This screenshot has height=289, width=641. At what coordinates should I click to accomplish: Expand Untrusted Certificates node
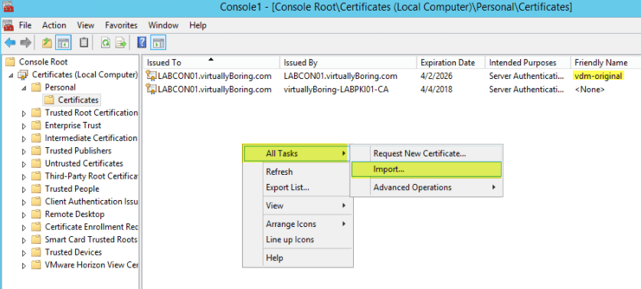(24, 164)
